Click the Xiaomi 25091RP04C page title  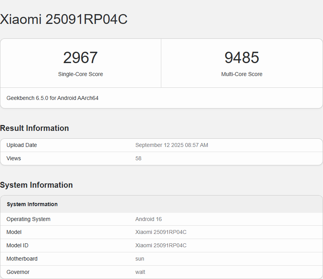[x=64, y=19]
